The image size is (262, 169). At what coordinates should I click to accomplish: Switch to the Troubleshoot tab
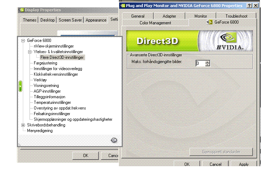tap(236, 16)
